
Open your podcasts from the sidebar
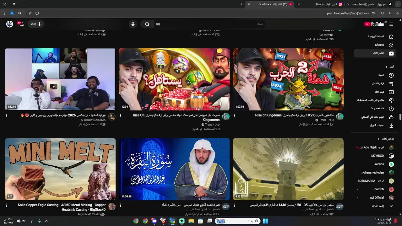375,100
